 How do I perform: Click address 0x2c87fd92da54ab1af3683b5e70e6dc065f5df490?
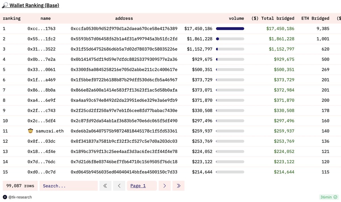pos(124,121)
